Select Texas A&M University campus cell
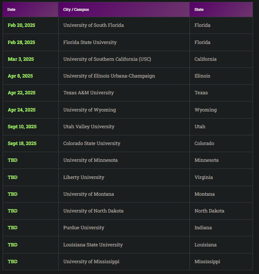 [88, 92]
